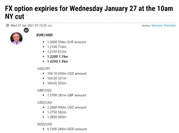Click the 104.65 502m entry
The height and width of the screenshot is (133, 179).
coord(57,83)
